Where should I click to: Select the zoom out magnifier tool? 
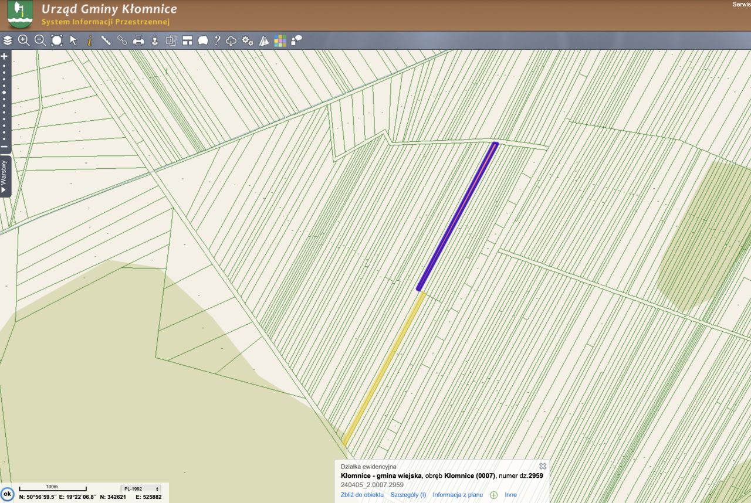pyautogui.click(x=40, y=40)
